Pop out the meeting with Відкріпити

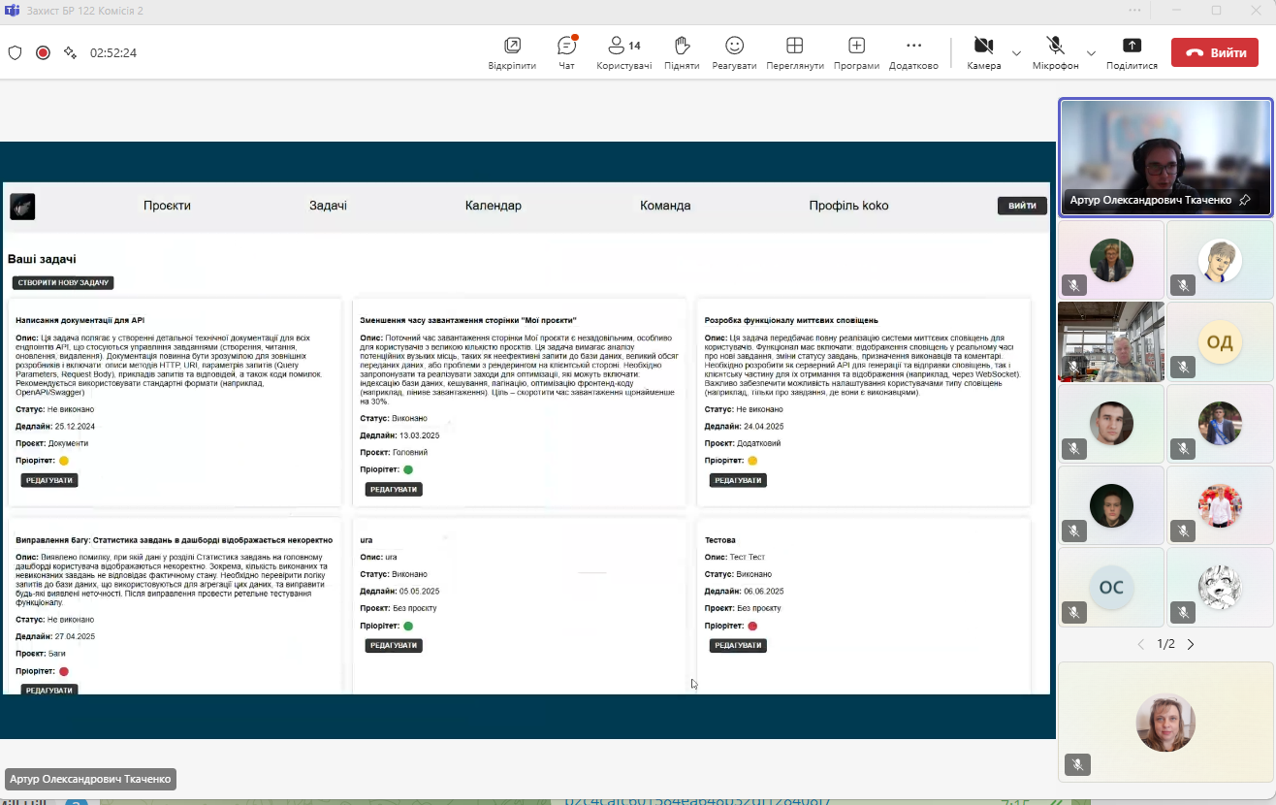(512, 52)
